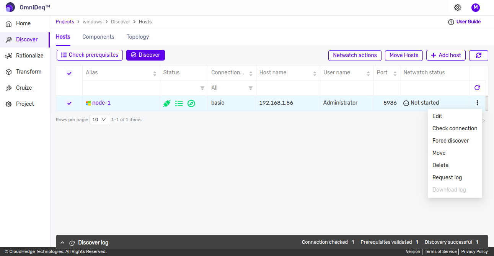Open Project in sidebar

click(25, 104)
